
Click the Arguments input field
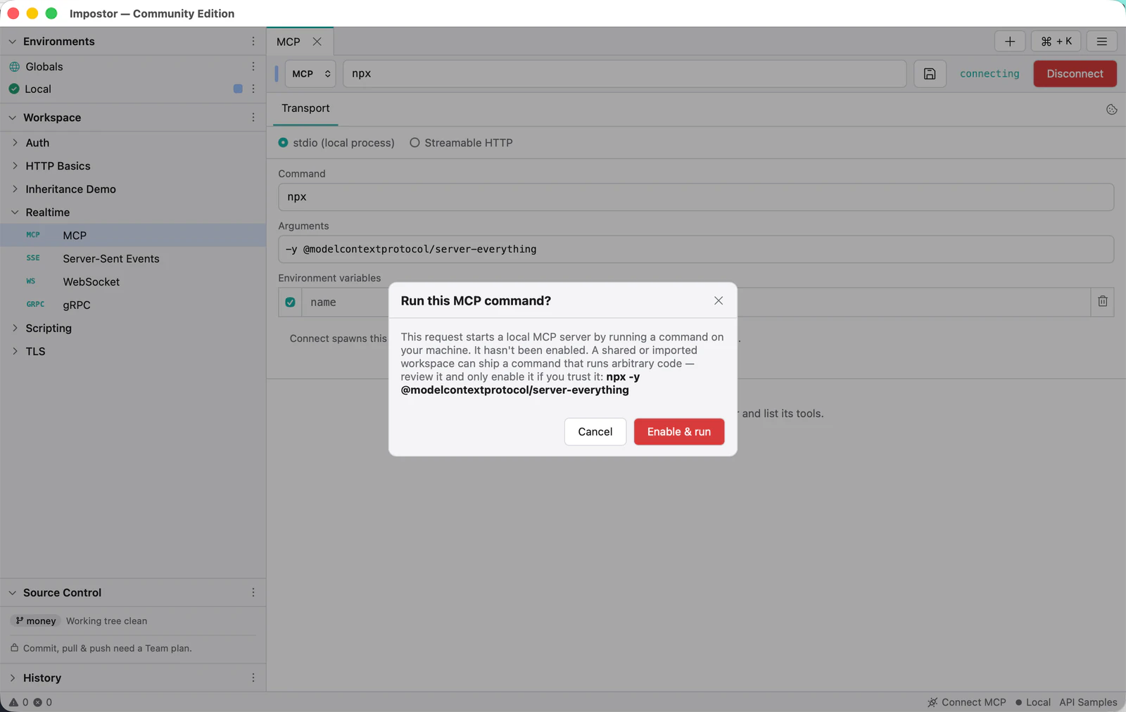[x=696, y=249]
